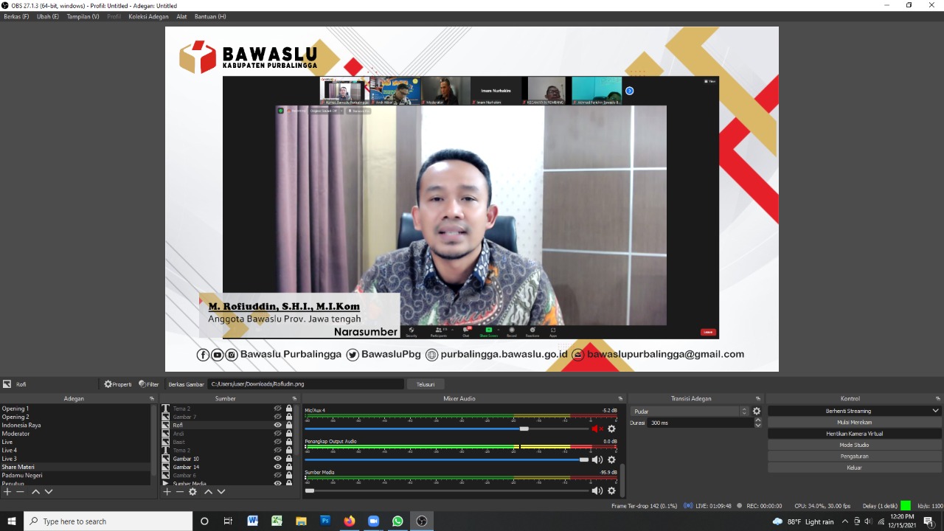944x531 pixels.
Task: Click the Mulai Merekam button
Action: click(x=854, y=423)
